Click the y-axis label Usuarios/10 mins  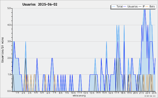pos(2,50)
